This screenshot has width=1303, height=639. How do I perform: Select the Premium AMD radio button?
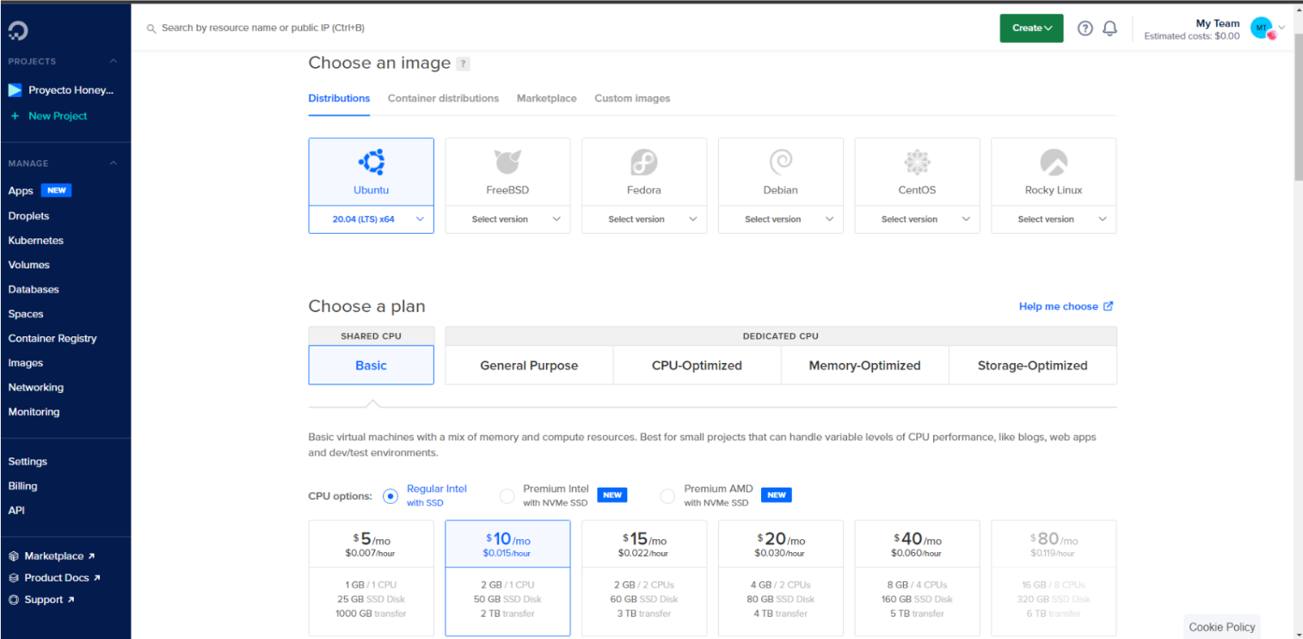tap(667, 496)
